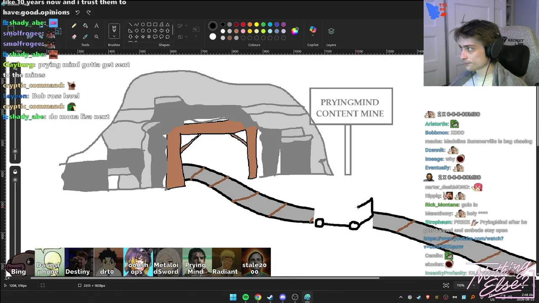Choose the Oval shape
Viewport: 539px width, 303px height.
coord(143,24)
